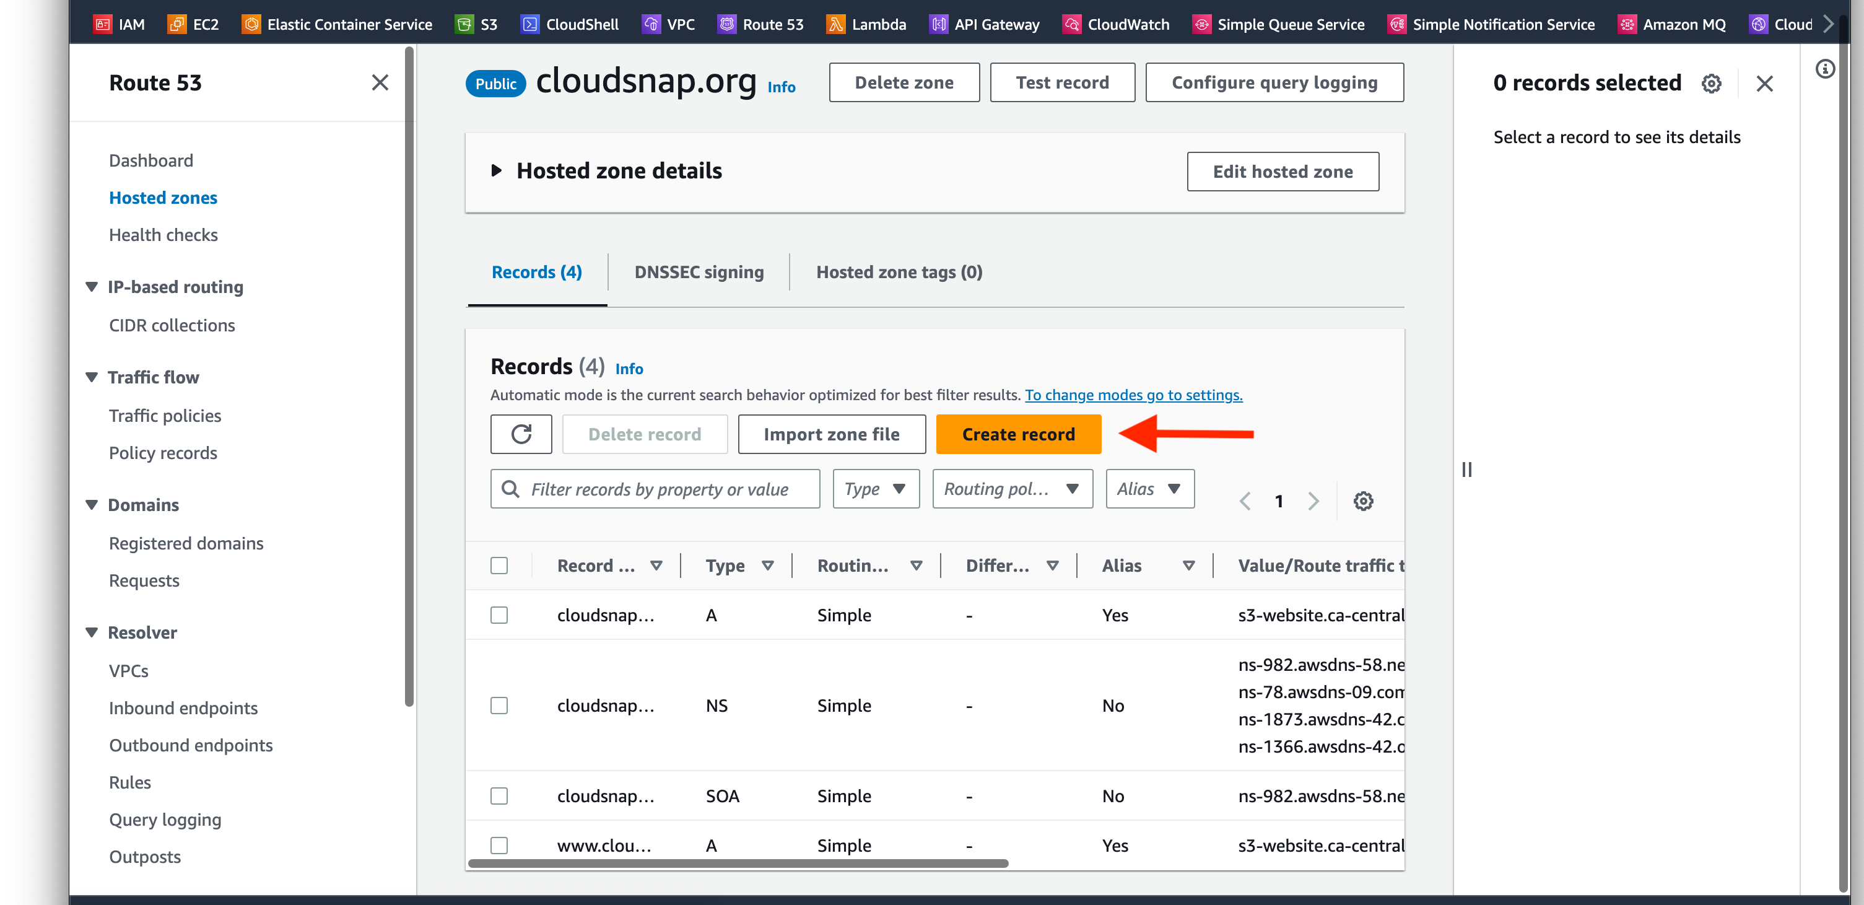Switch to DNSSEC signing tab
The width and height of the screenshot is (1864, 905).
pos(699,272)
